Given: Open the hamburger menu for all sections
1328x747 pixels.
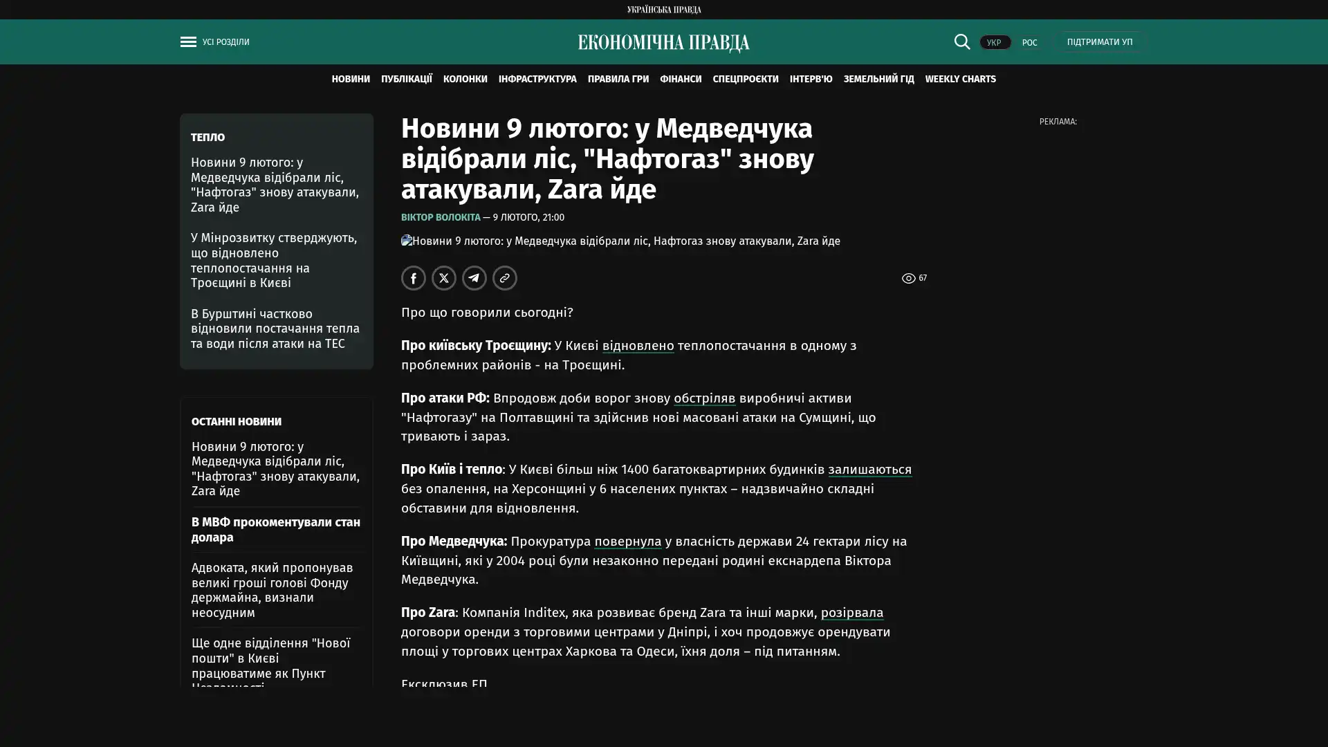Looking at the screenshot, I should [x=188, y=42].
